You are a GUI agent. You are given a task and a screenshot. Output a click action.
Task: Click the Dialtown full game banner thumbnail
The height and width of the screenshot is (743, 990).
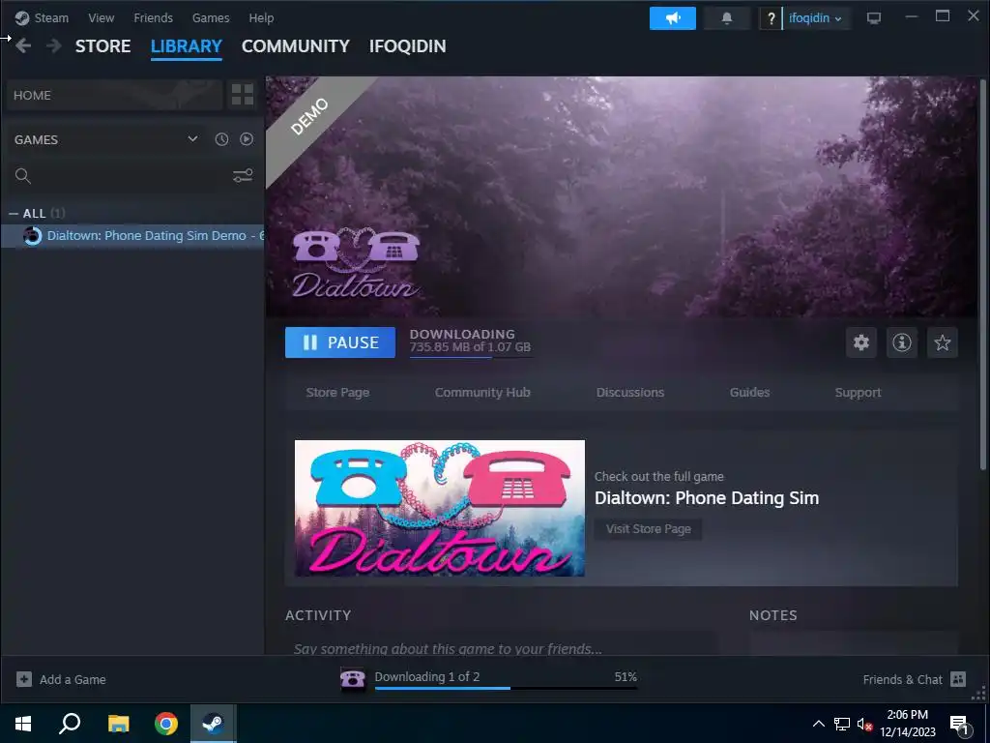click(x=440, y=508)
